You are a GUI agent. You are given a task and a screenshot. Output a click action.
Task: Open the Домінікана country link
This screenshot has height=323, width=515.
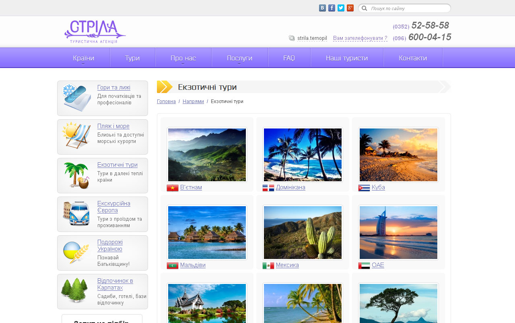(290, 187)
